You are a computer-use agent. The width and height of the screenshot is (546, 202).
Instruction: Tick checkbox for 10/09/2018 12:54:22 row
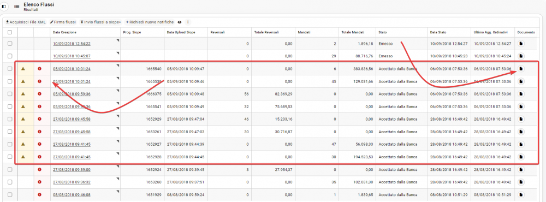(x=10, y=44)
